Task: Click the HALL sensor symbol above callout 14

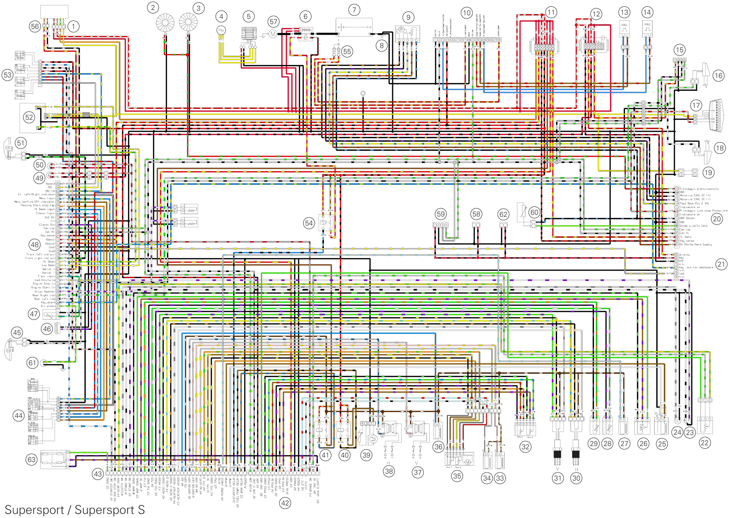Action: (647, 29)
